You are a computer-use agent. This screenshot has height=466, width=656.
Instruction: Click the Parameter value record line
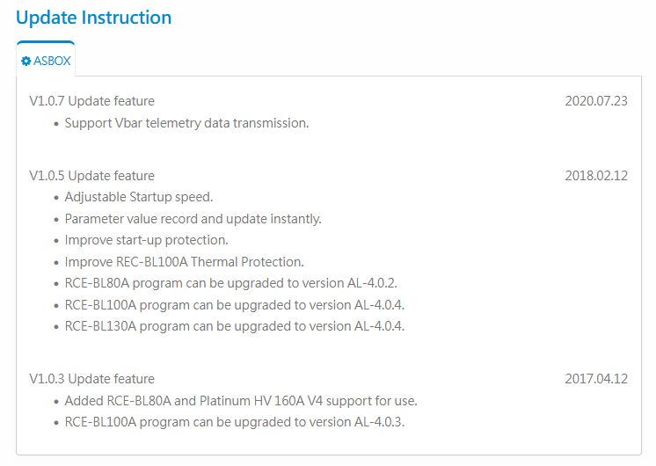click(193, 219)
